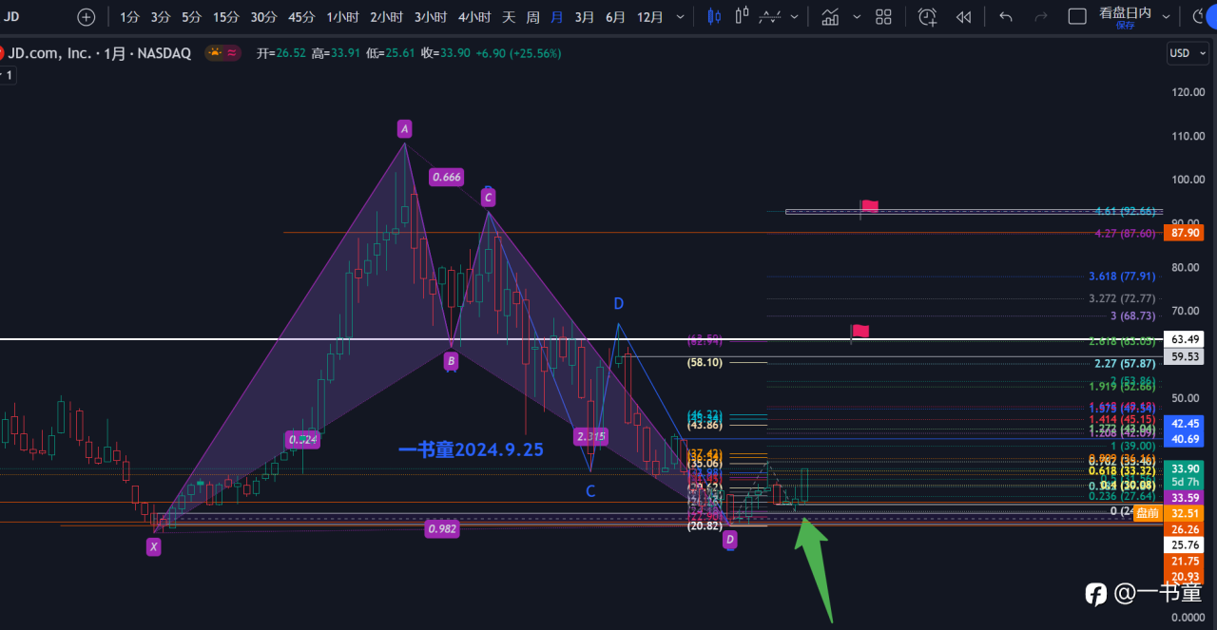Open the indicators chart icon
Viewport: 1217px width, 630px height.
click(x=830, y=17)
